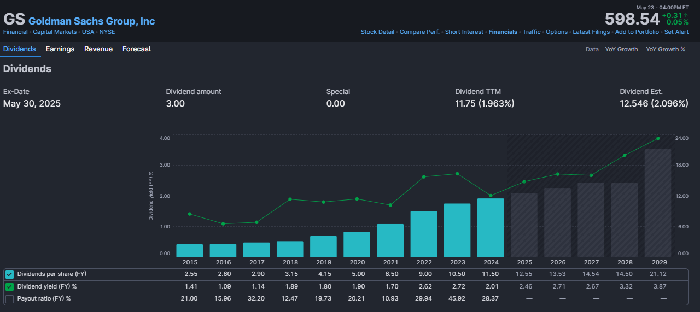Enable Payout ratio (FY) % checkbox
Viewport: 700px width, 312px height.
[9, 299]
